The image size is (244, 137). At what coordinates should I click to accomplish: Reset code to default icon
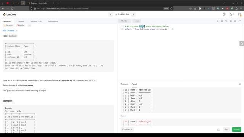(226, 21)
